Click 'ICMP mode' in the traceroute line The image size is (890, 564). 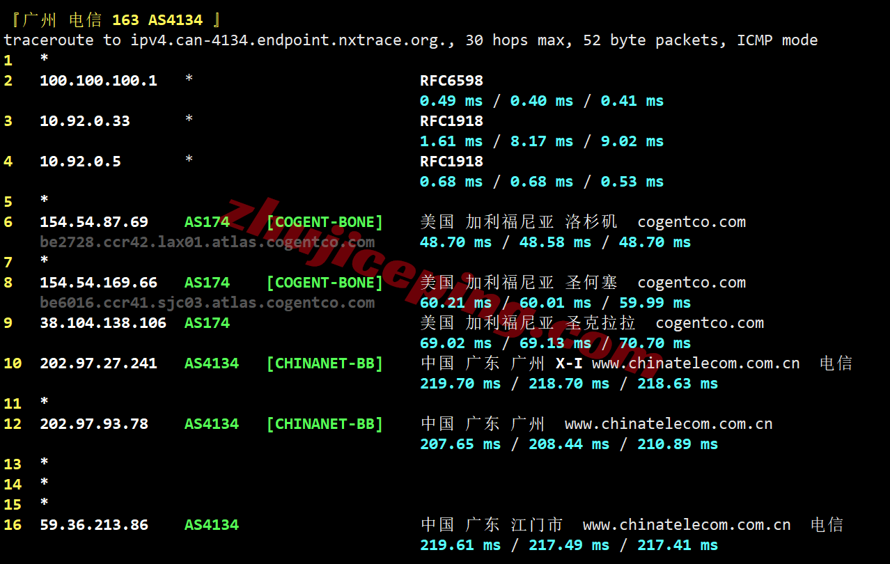click(777, 40)
